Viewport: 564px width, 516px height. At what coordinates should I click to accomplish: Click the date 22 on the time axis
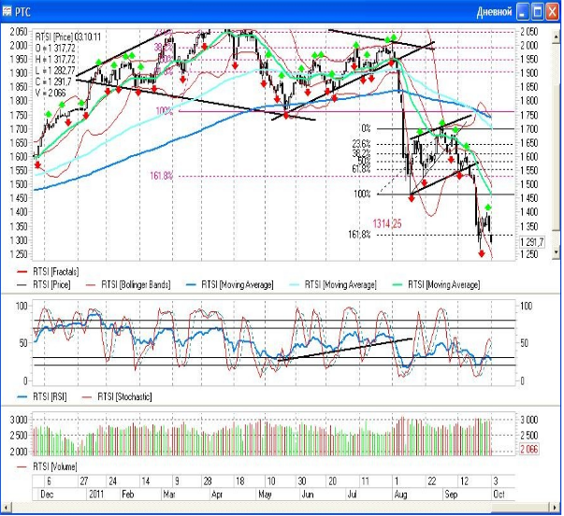coord(432,480)
